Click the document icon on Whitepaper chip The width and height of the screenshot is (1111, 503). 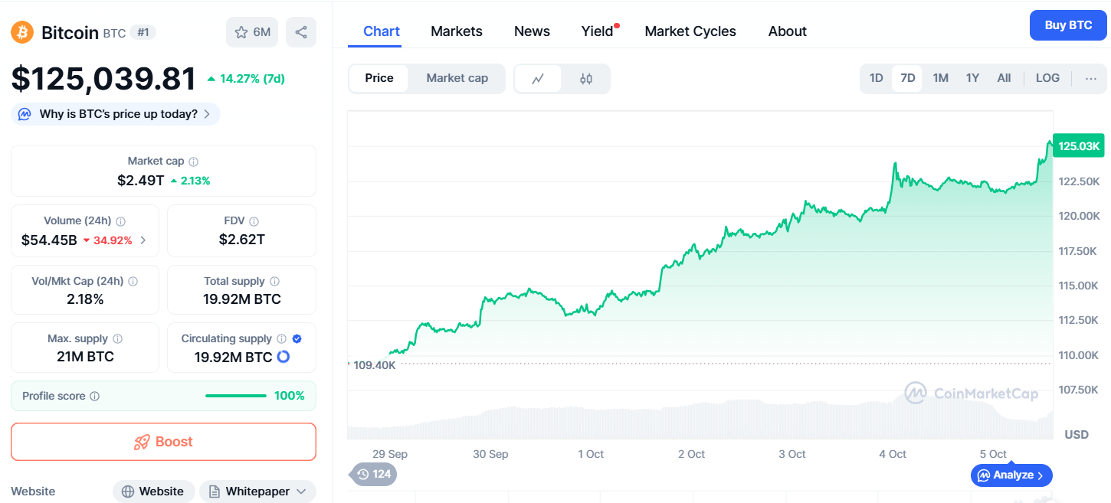point(214,492)
